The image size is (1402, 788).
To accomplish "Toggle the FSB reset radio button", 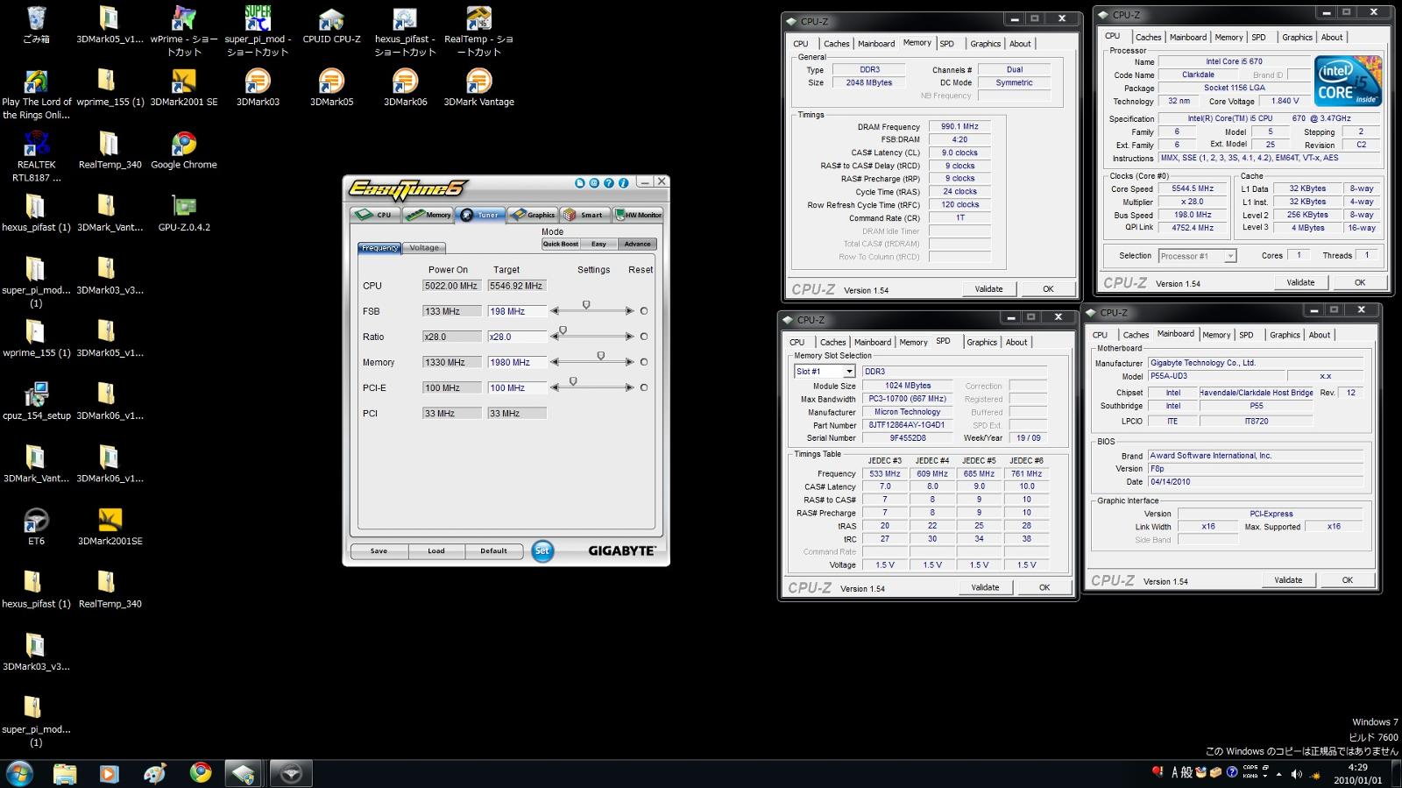I will (644, 311).
